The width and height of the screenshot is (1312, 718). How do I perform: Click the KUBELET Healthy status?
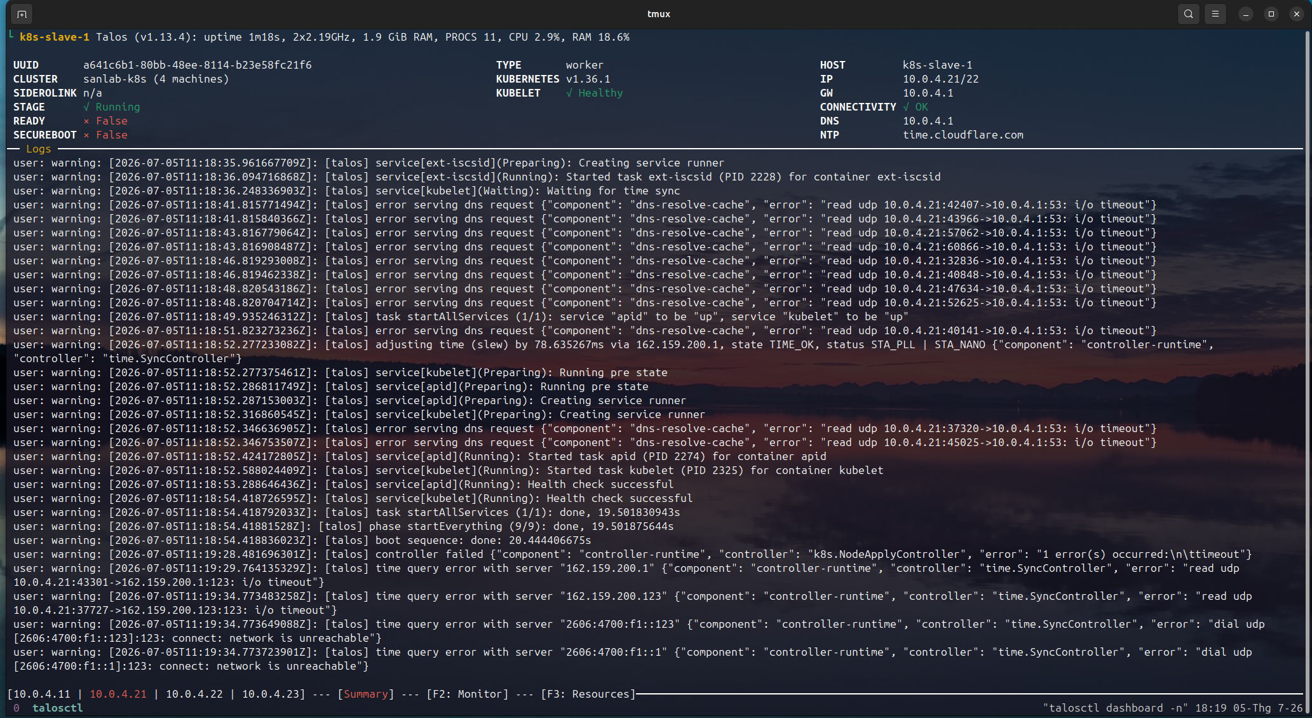coord(595,93)
